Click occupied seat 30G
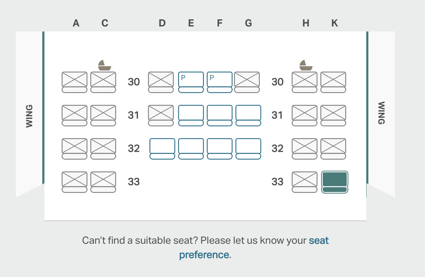This screenshot has height=277, width=425. coord(247,82)
